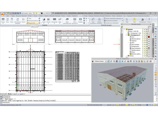The width and height of the screenshot is (158, 118).
Task: Open the Ściana dropdown arrow
Action: point(3,23)
